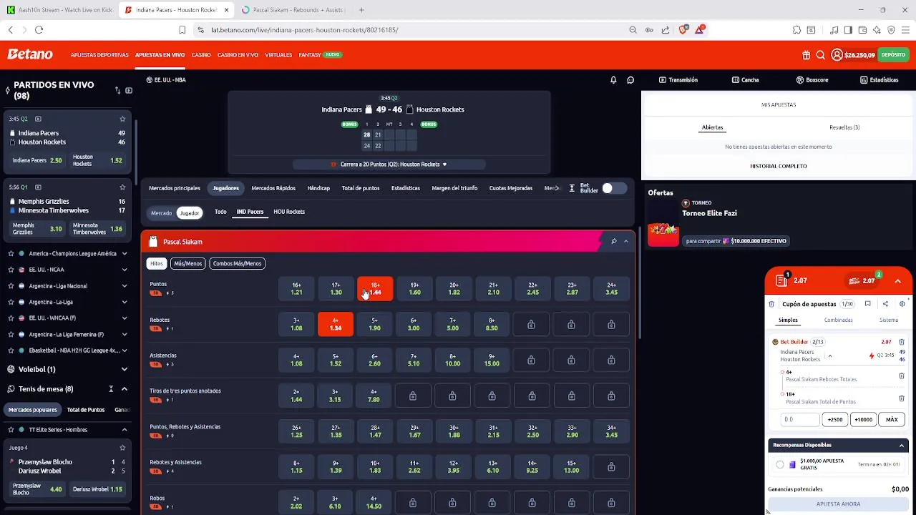The height and width of the screenshot is (515, 916).
Task: Favorite the Indiana Pacers match star
Action: [122, 119]
